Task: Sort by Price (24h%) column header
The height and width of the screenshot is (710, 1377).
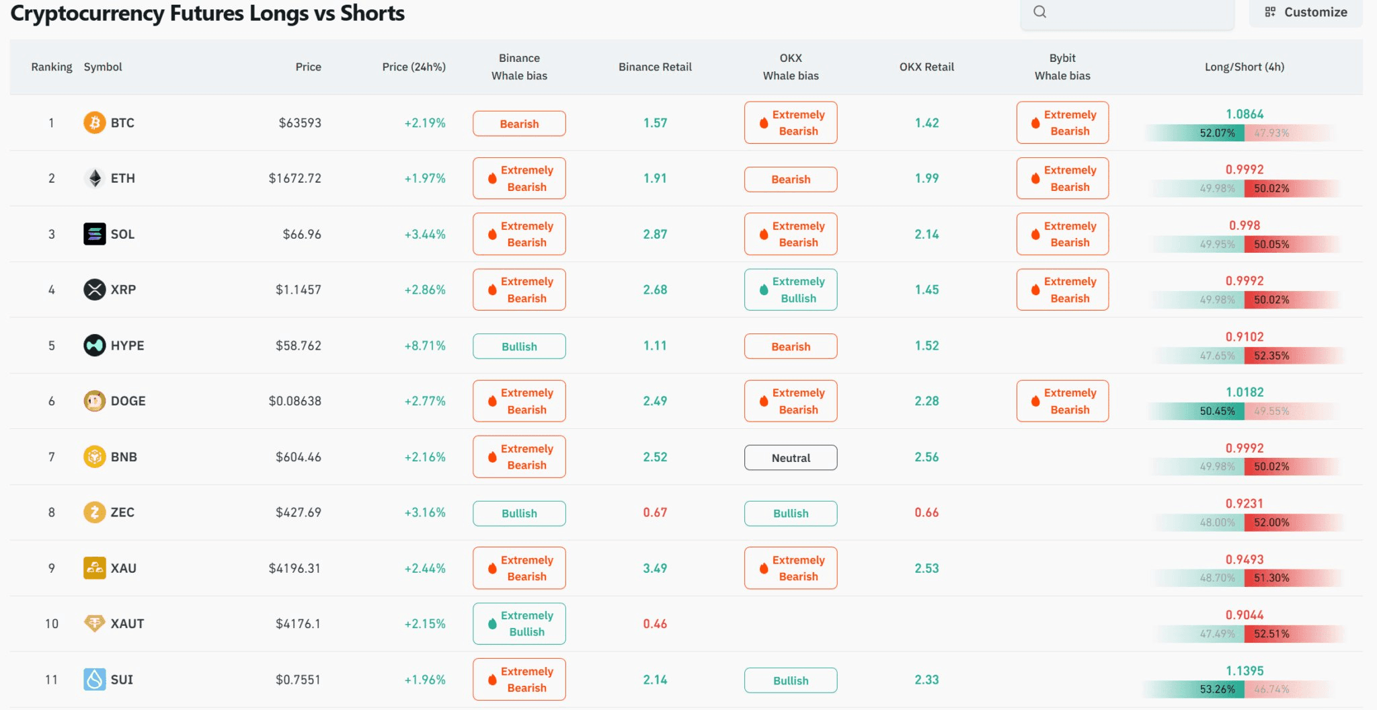Action: 414,67
